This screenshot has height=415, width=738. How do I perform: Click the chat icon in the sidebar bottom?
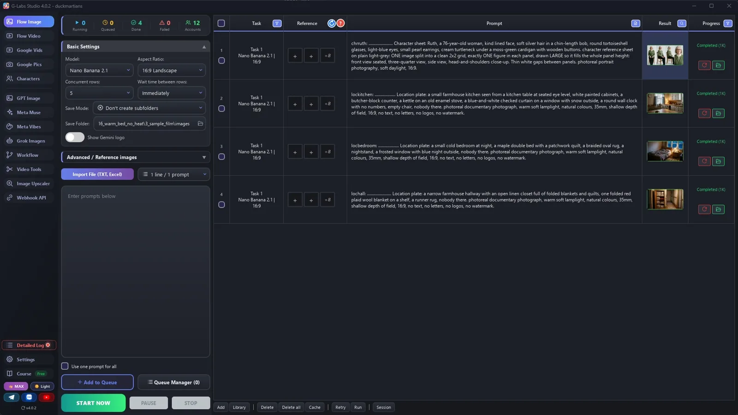pyautogui.click(x=29, y=397)
